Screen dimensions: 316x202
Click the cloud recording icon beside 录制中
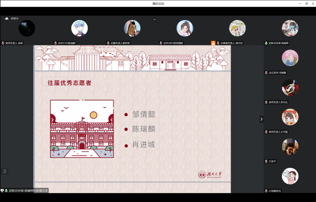pyautogui.click(x=7, y=18)
